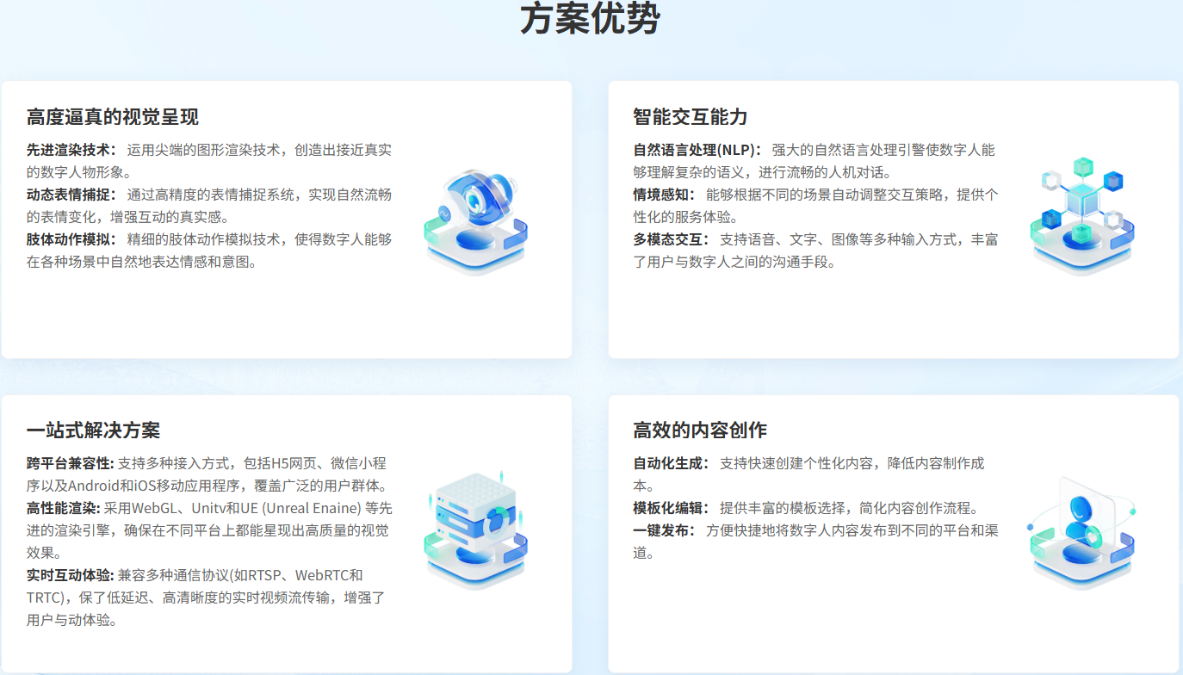This screenshot has height=675, width=1183.
Task: Click the 高度逼真的视觉呈现 card heading
Action: 113,117
